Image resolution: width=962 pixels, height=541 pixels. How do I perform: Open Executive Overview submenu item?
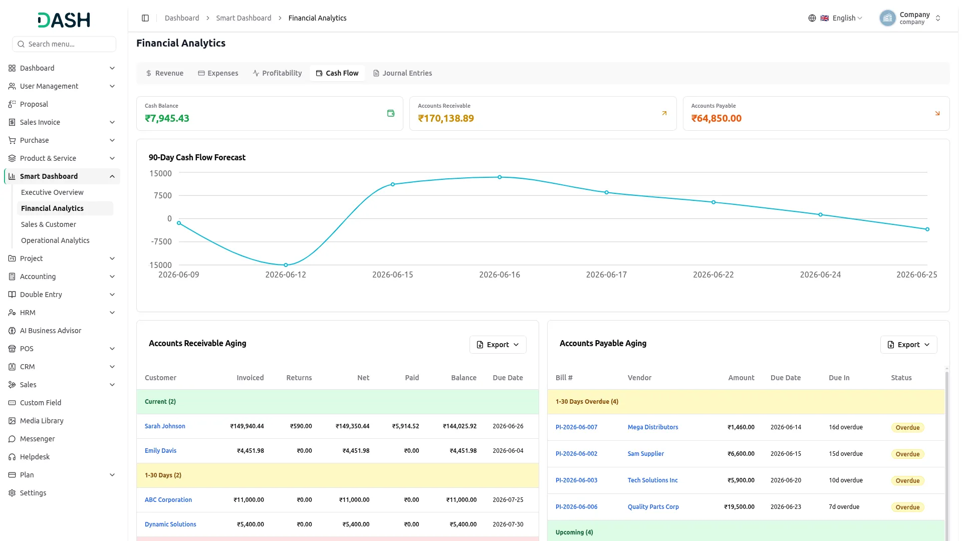(52, 192)
